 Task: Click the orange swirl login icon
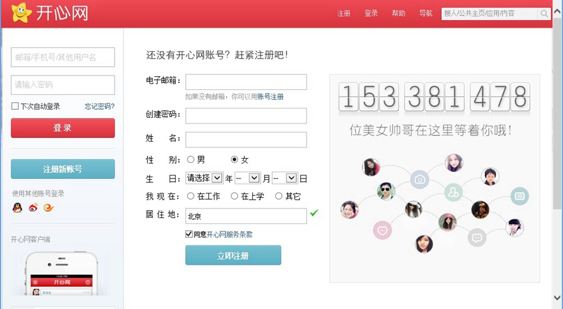(x=48, y=207)
